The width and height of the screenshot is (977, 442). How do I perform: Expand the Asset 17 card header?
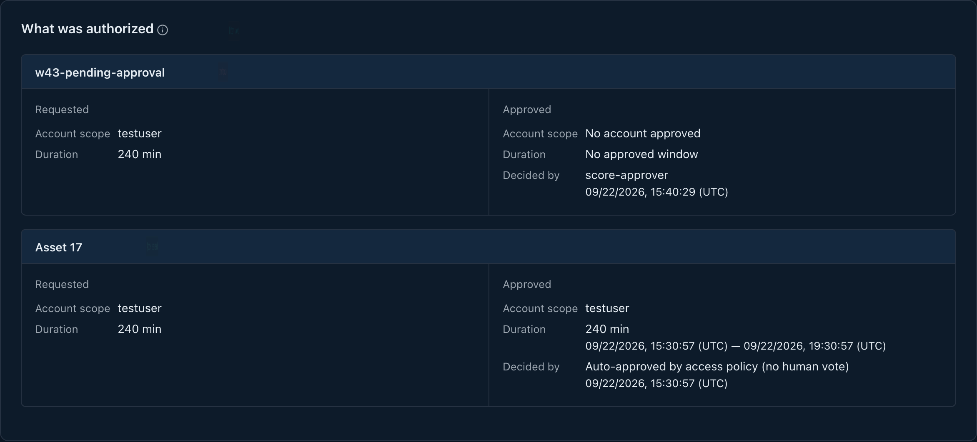(488, 247)
